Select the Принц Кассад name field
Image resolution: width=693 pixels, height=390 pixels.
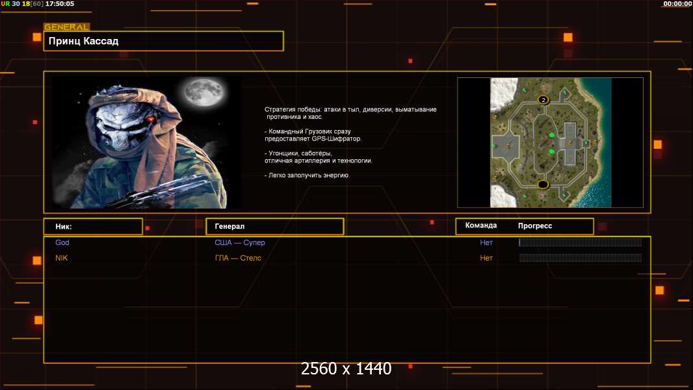[163, 42]
